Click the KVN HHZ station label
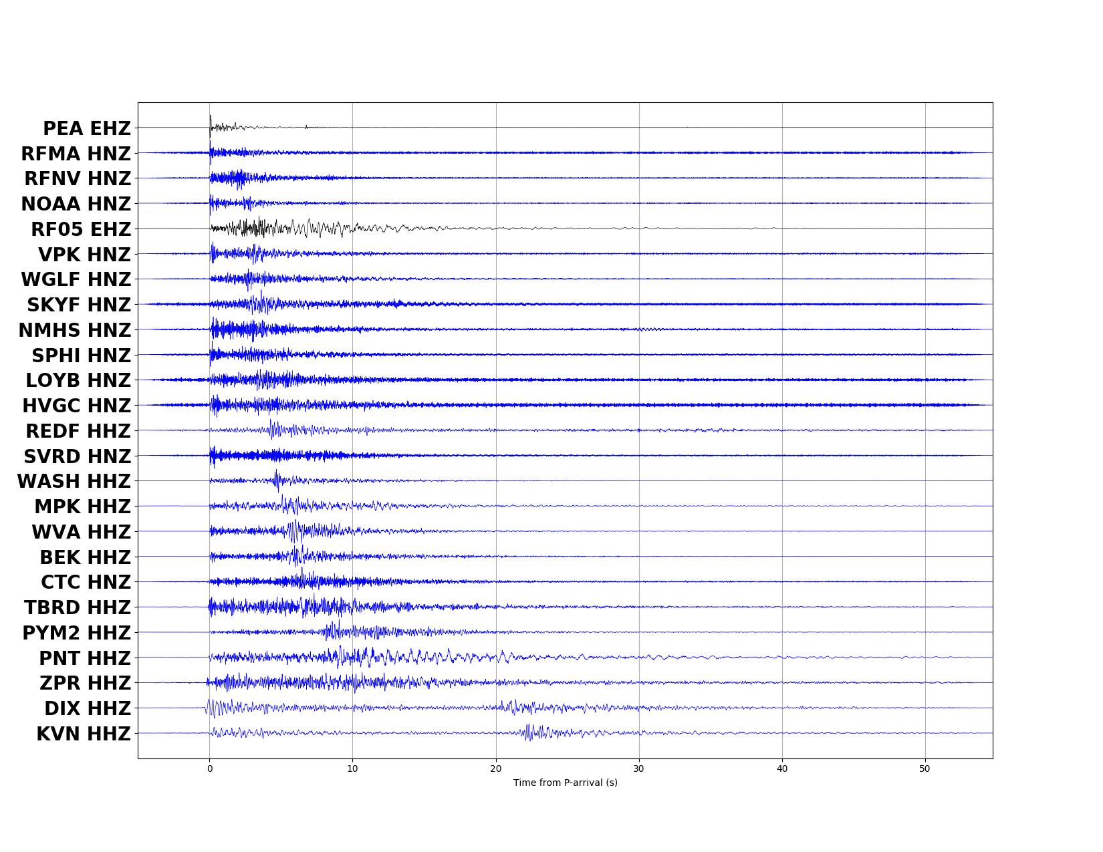The height and width of the screenshot is (852, 1103). point(84,734)
